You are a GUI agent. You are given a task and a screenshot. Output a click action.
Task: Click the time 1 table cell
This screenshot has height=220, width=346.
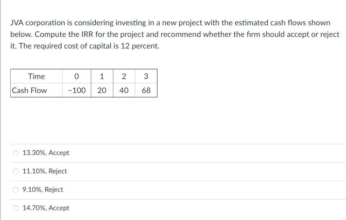pyautogui.click(x=102, y=77)
